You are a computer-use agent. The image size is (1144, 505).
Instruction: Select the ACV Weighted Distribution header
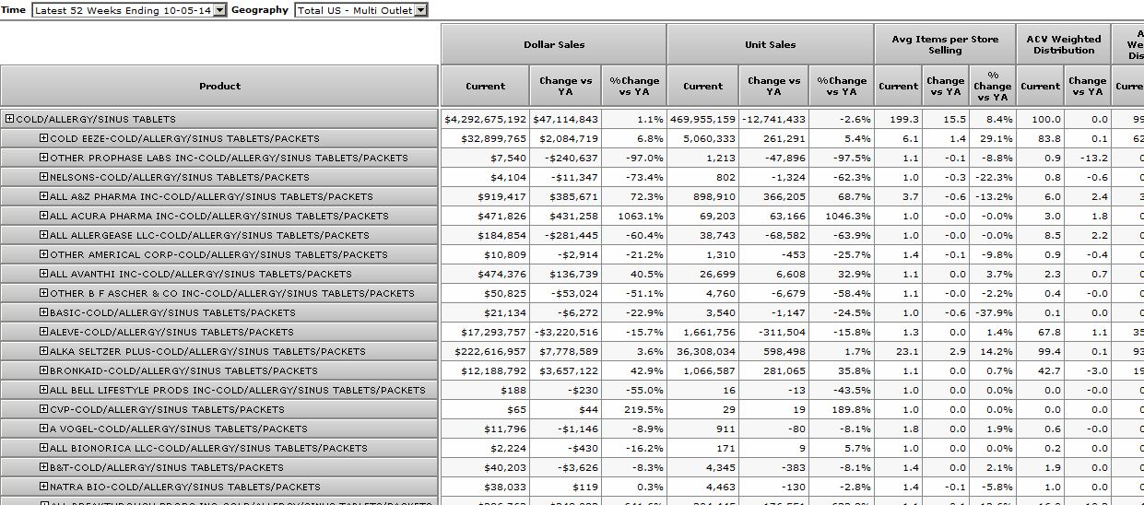[x=1063, y=44]
